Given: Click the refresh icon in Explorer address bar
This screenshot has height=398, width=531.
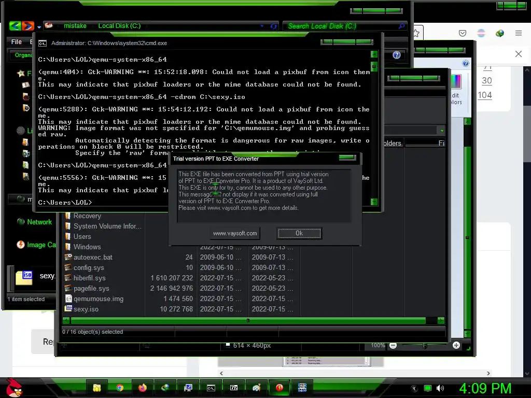Looking at the screenshot, I should click(x=273, y=26).
